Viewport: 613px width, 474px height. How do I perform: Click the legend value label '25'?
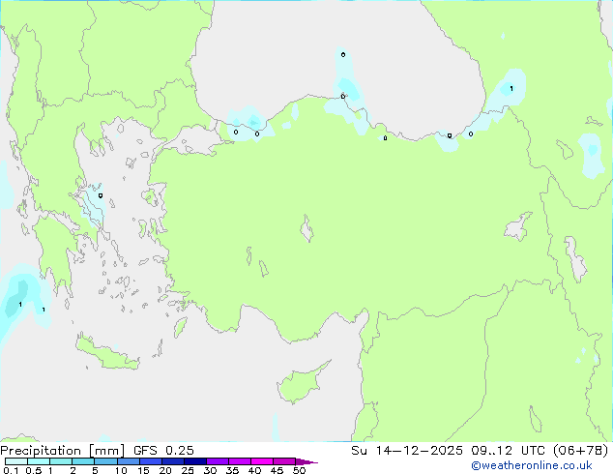pos(188,470)
